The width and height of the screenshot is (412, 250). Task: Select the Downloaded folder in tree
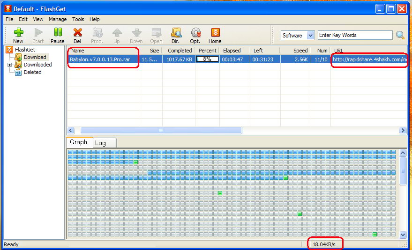(38, 65)
